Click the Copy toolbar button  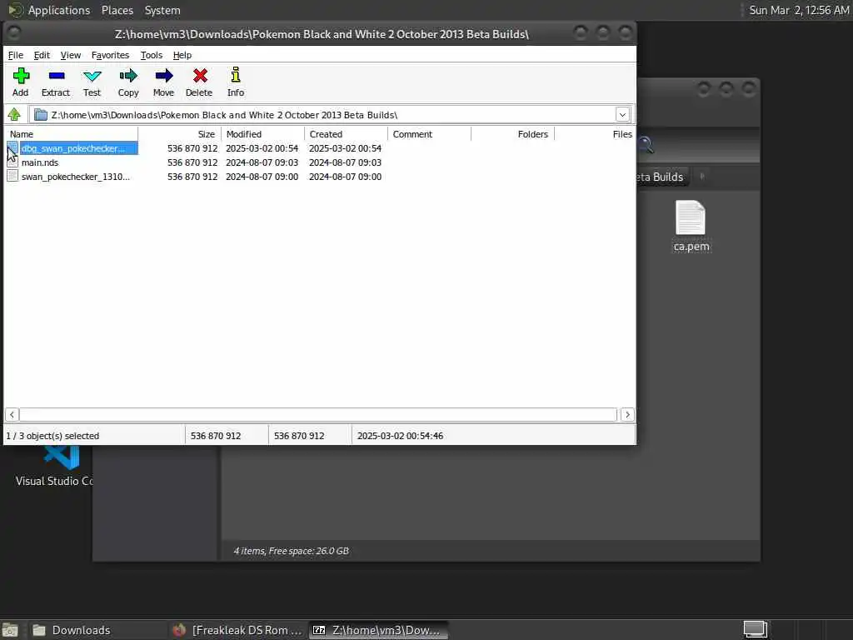pos(128,82)
